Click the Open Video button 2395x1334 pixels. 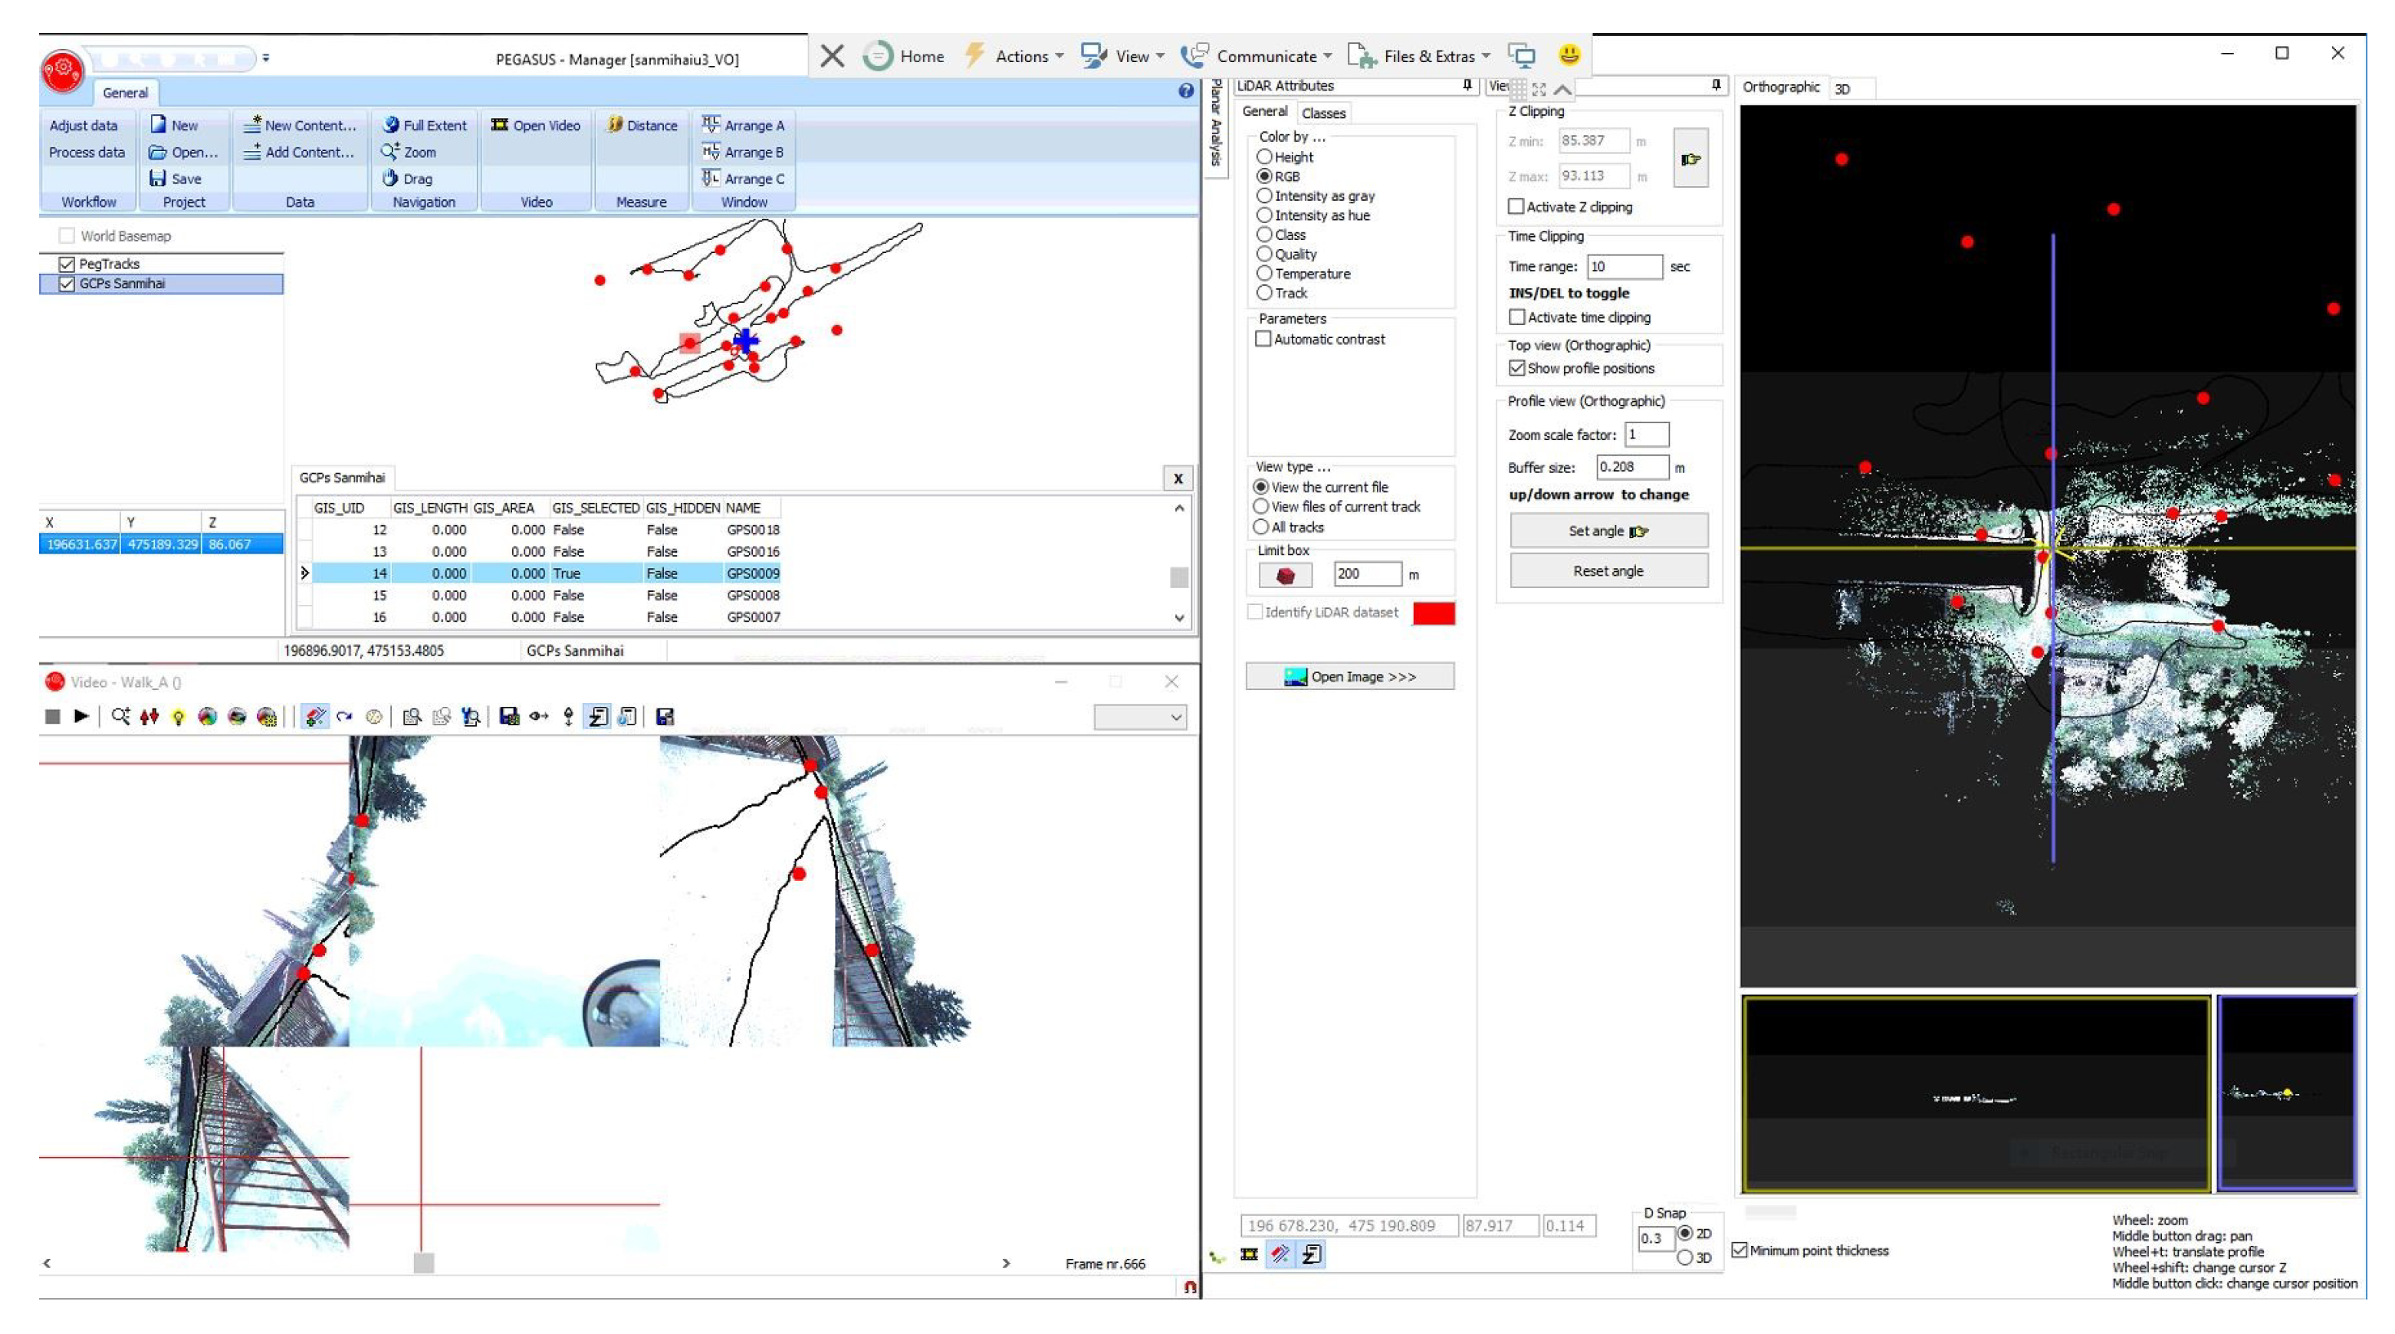click(536, 124)
